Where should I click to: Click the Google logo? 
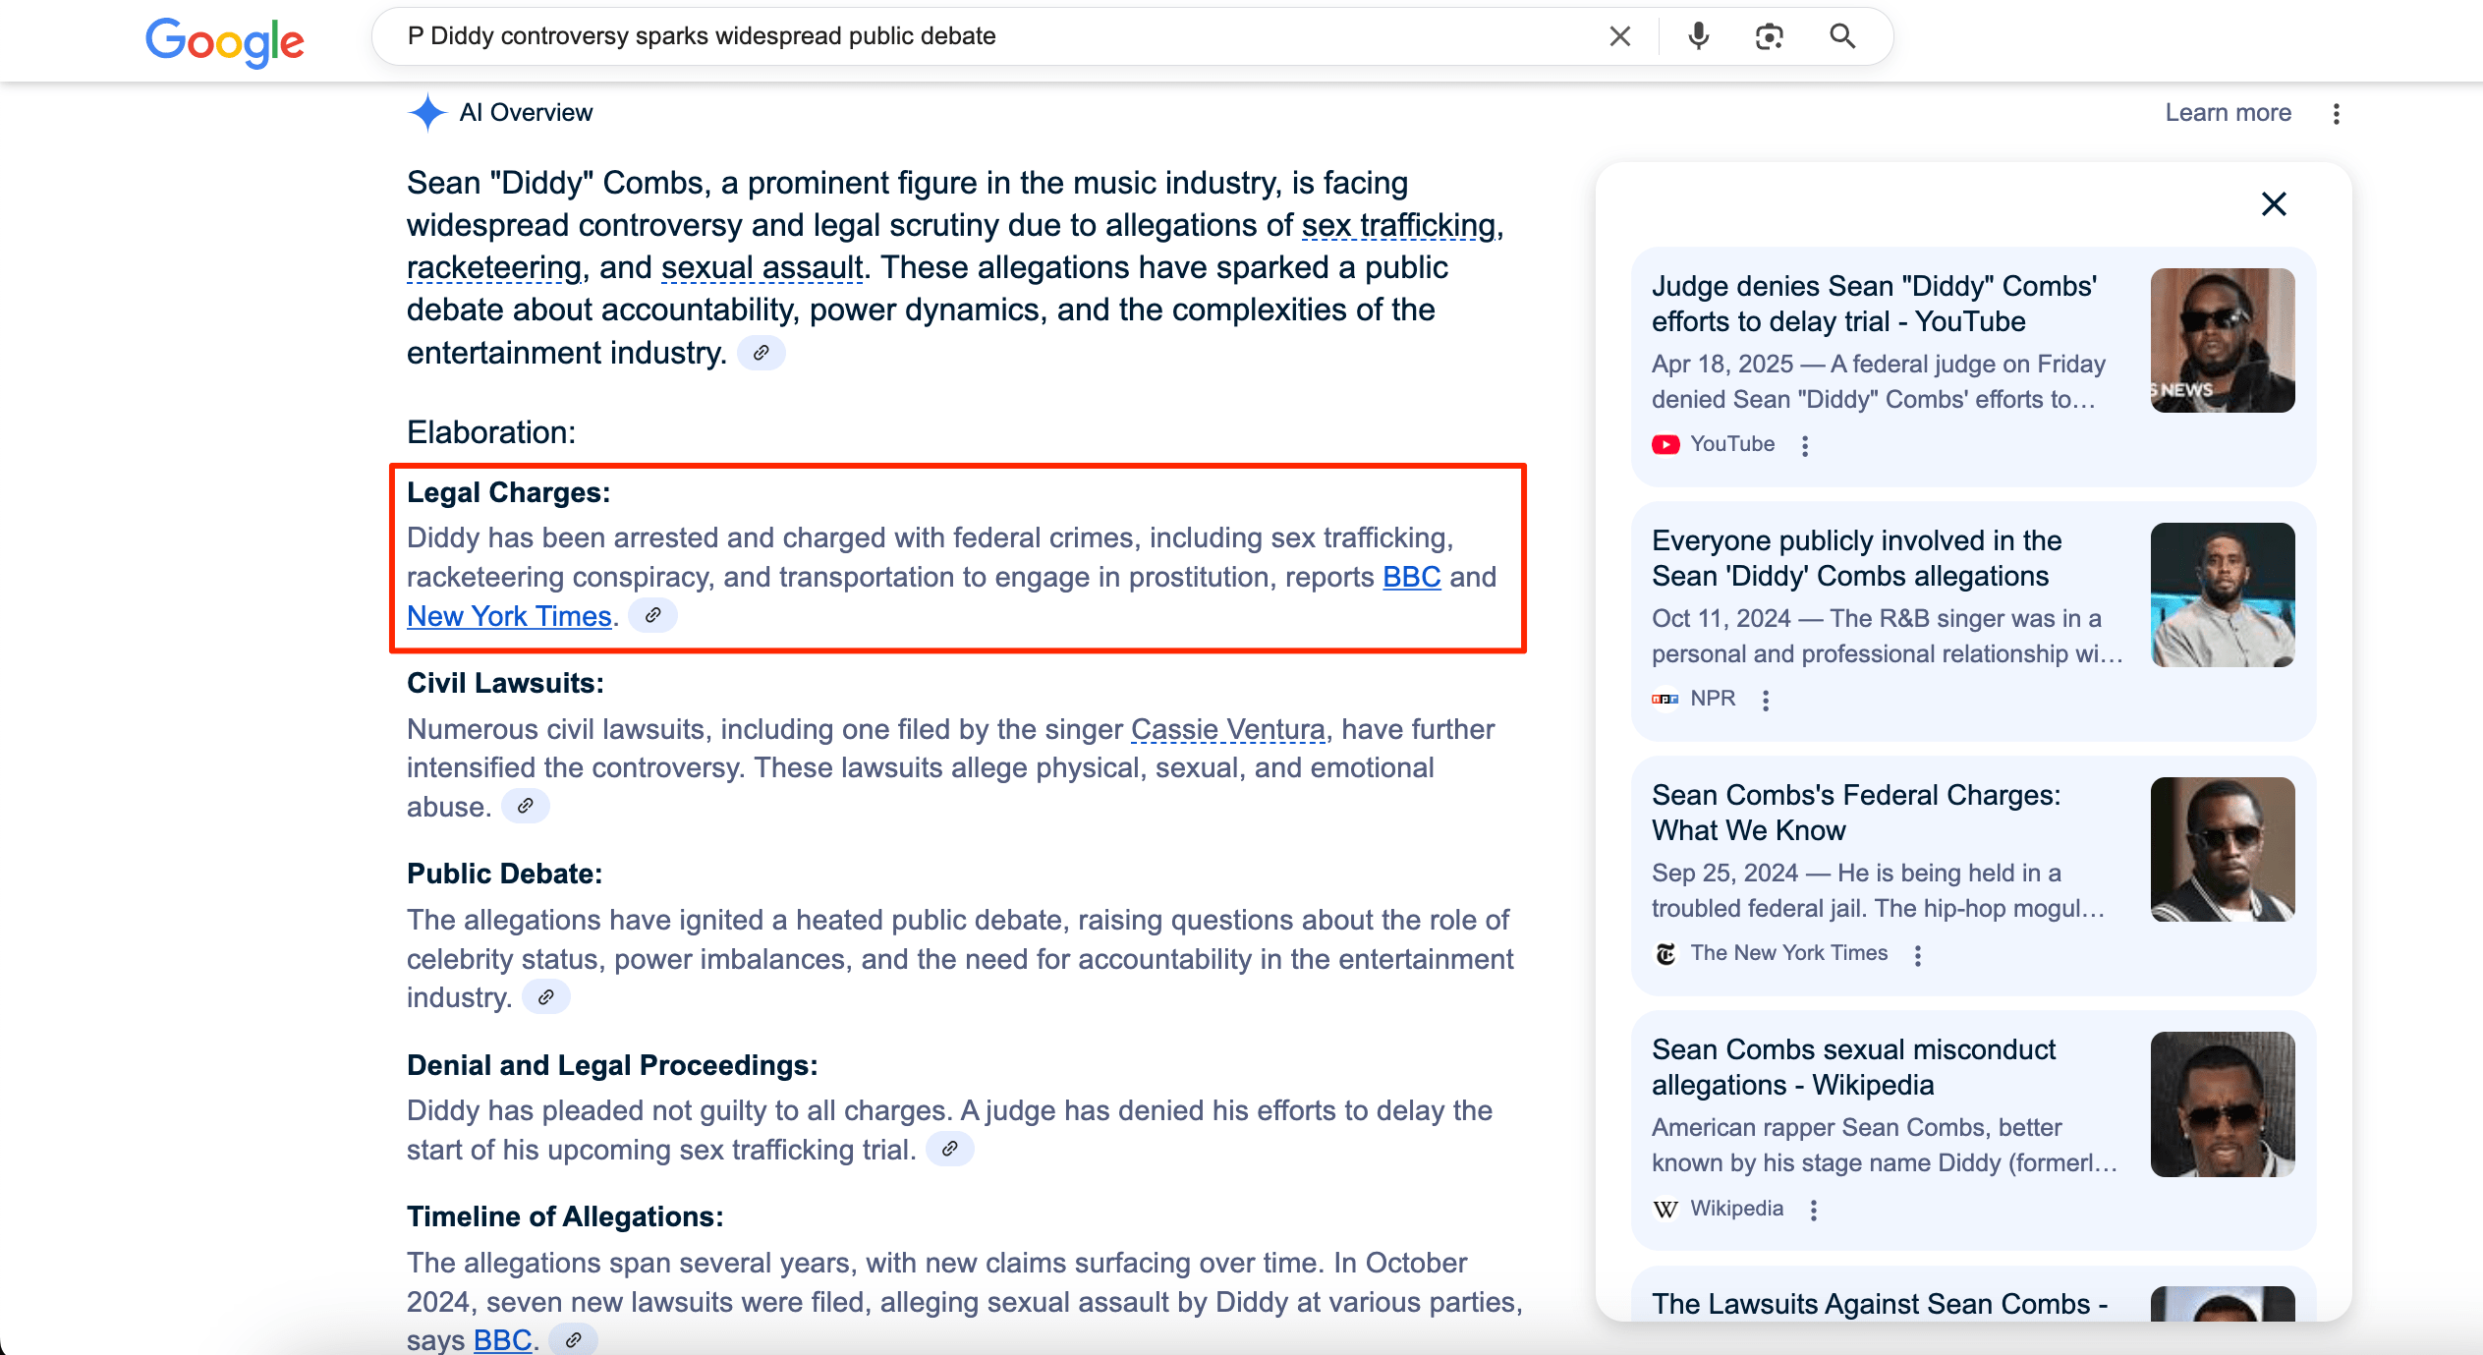coord(225,41)
